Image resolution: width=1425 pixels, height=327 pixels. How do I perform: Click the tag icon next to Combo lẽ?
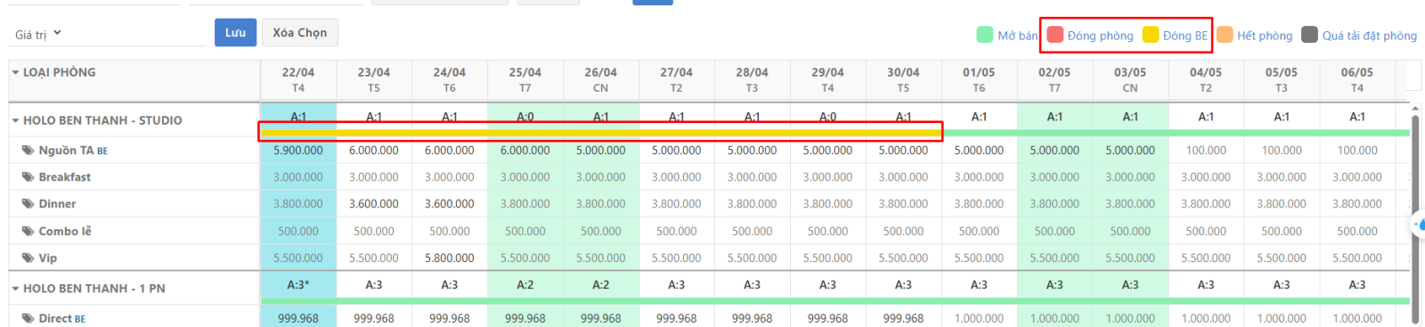click(28, 231)
